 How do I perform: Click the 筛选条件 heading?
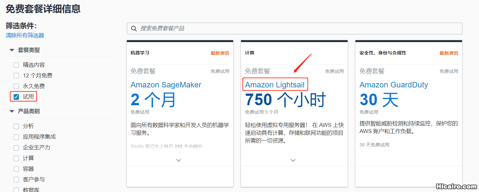[x=21, y=26]
